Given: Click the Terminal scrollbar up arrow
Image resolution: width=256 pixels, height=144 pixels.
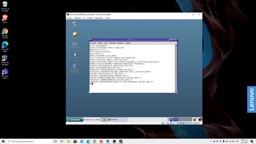Looking at the screenshot, I should [176, 46].
